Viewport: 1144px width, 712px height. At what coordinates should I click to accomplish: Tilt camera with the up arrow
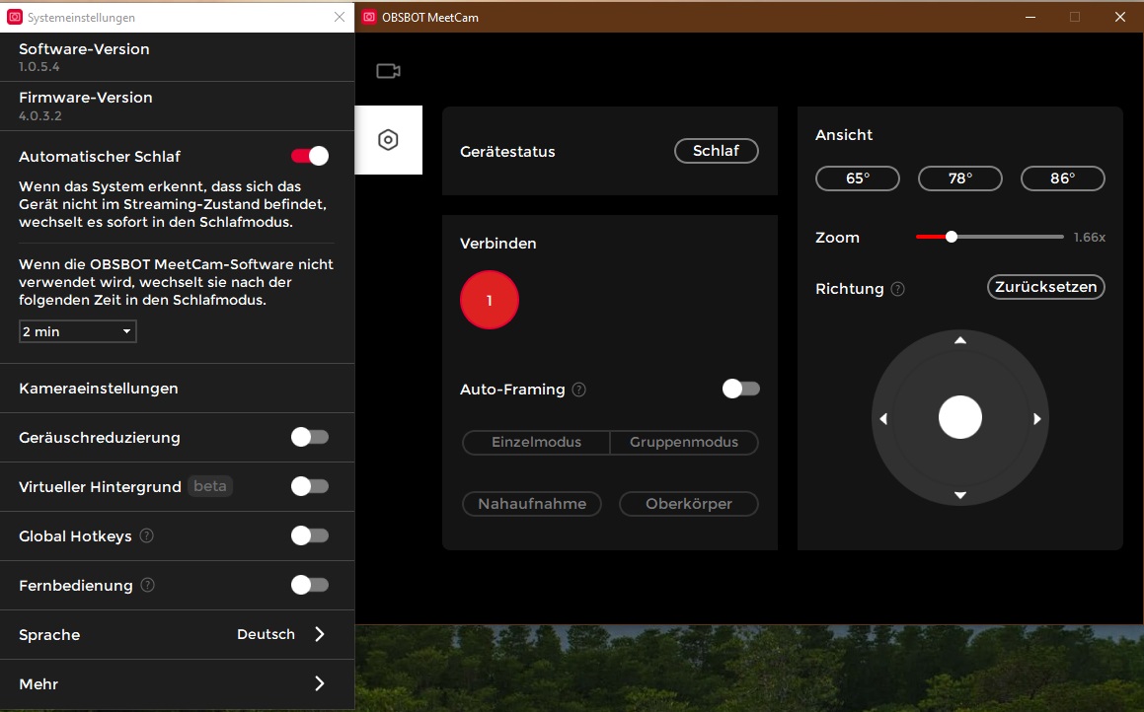point(960,340)
